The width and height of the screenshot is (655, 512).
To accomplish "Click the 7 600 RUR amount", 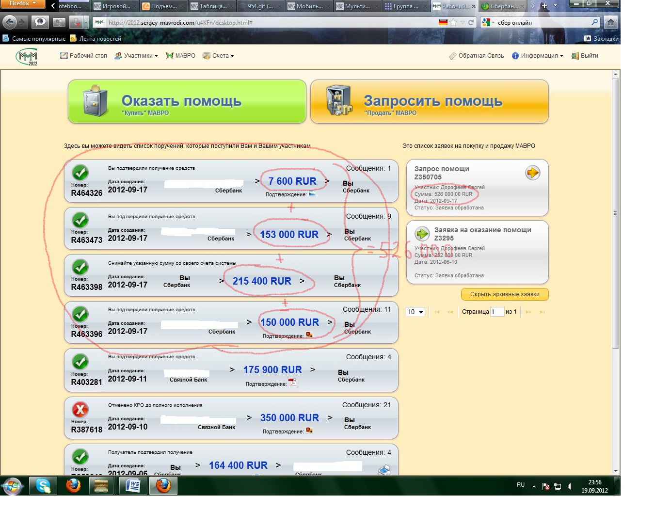I will tap(292, 181).
